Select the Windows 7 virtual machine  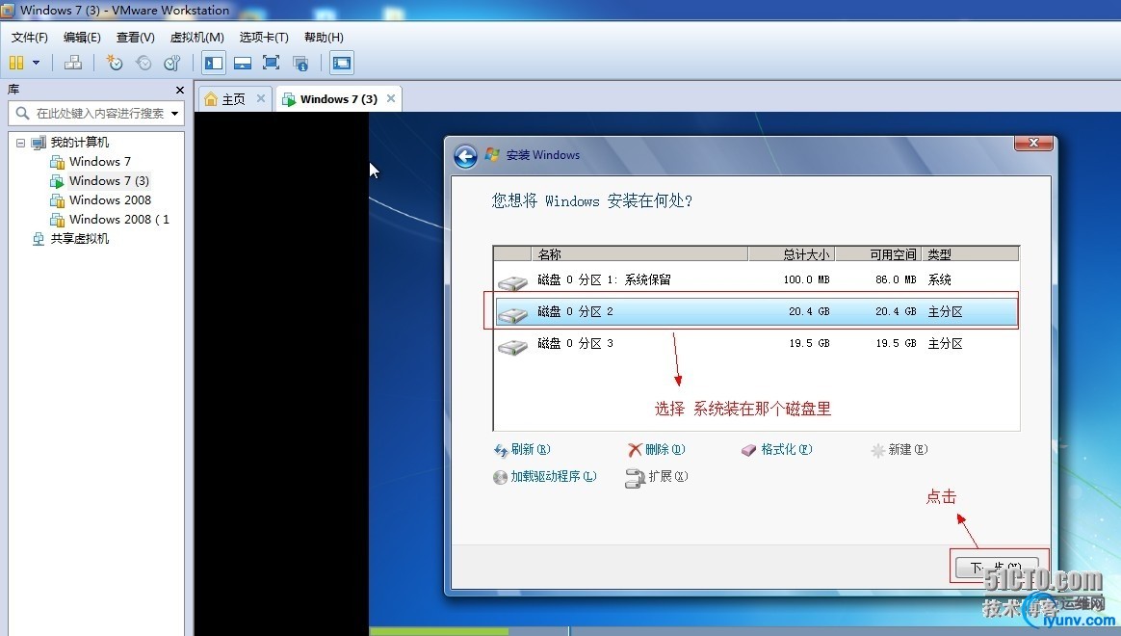(x=100, y=162)
